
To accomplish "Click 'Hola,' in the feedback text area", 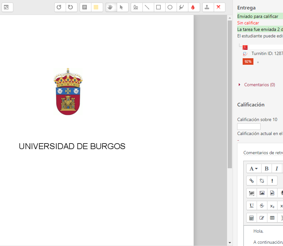I will (258, 231).
